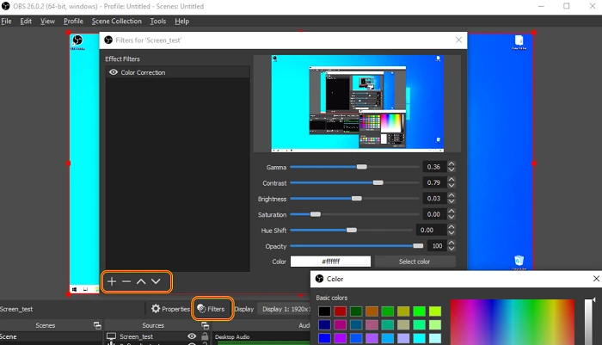This screenshot has width=602, height=345.
Task: Hide the Screen_test source with eye icon
Action: pos(192,336)
